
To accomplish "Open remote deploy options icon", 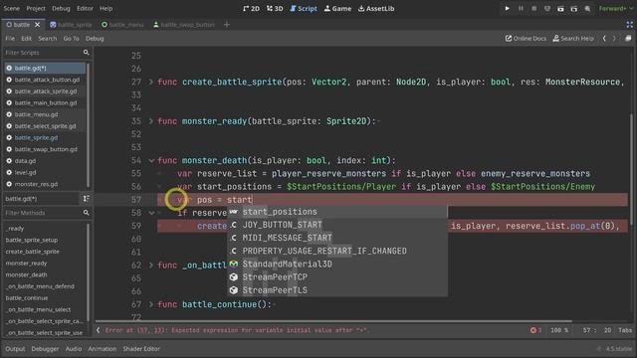I will click(x=547, y=9).
